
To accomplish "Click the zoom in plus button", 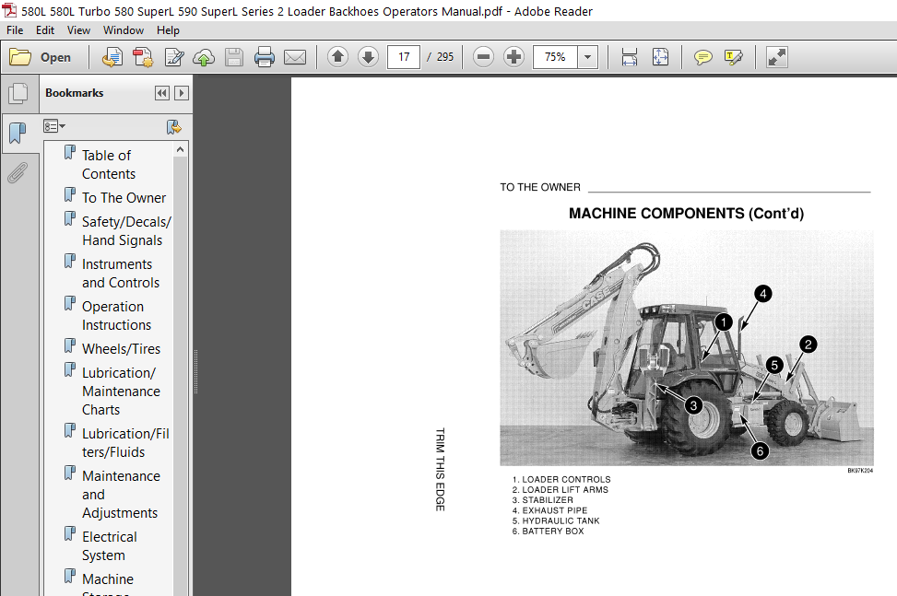I will coord(513,56).
